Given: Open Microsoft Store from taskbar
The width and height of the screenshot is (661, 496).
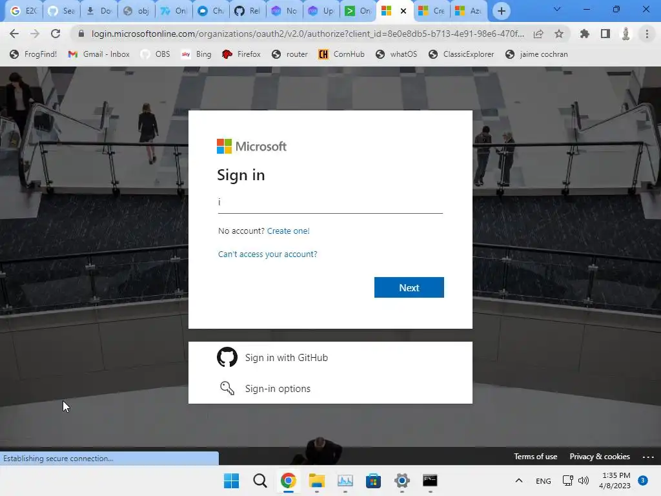Looking at the screenshot, I should pos(374,480).
